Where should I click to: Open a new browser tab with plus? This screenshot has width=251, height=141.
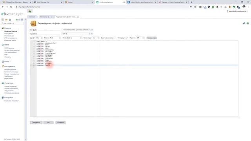click(x=191, y=2)
